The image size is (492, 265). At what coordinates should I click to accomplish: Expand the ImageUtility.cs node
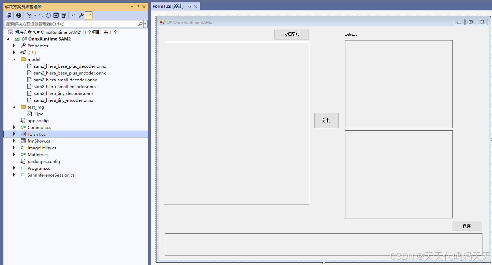pyautogui.click(x=14, y=148)
